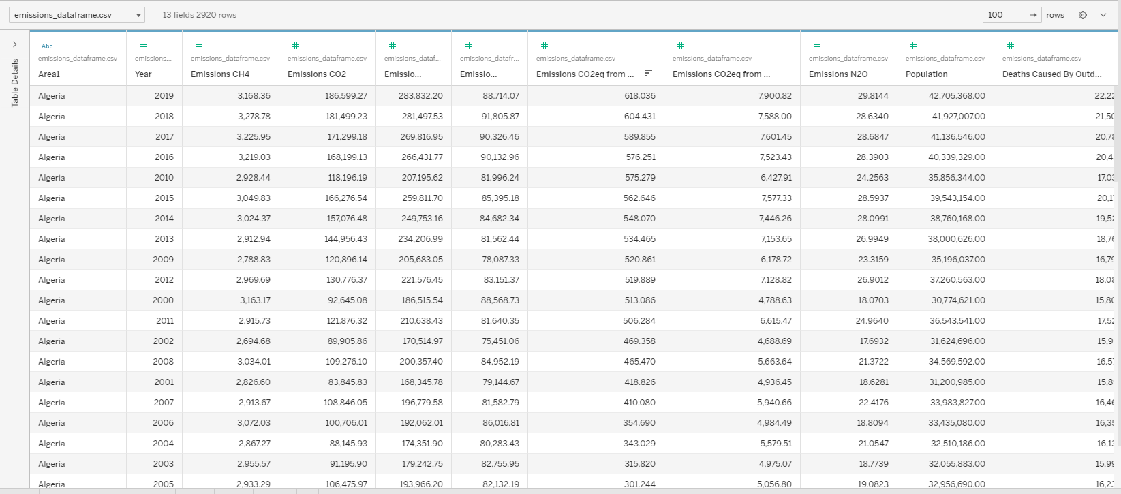Change the Year column's number type icon
1121x494 pixels.
point(143,46)
